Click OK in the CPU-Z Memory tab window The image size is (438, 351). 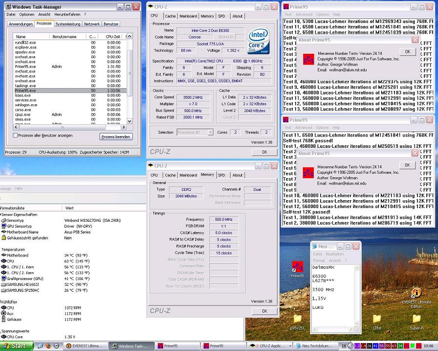[x=264, y=311]
